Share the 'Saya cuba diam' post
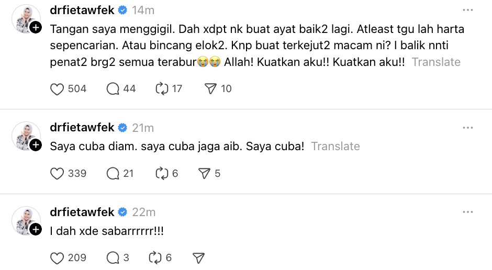This screenshot has height=270, width=492. (204, 173)
